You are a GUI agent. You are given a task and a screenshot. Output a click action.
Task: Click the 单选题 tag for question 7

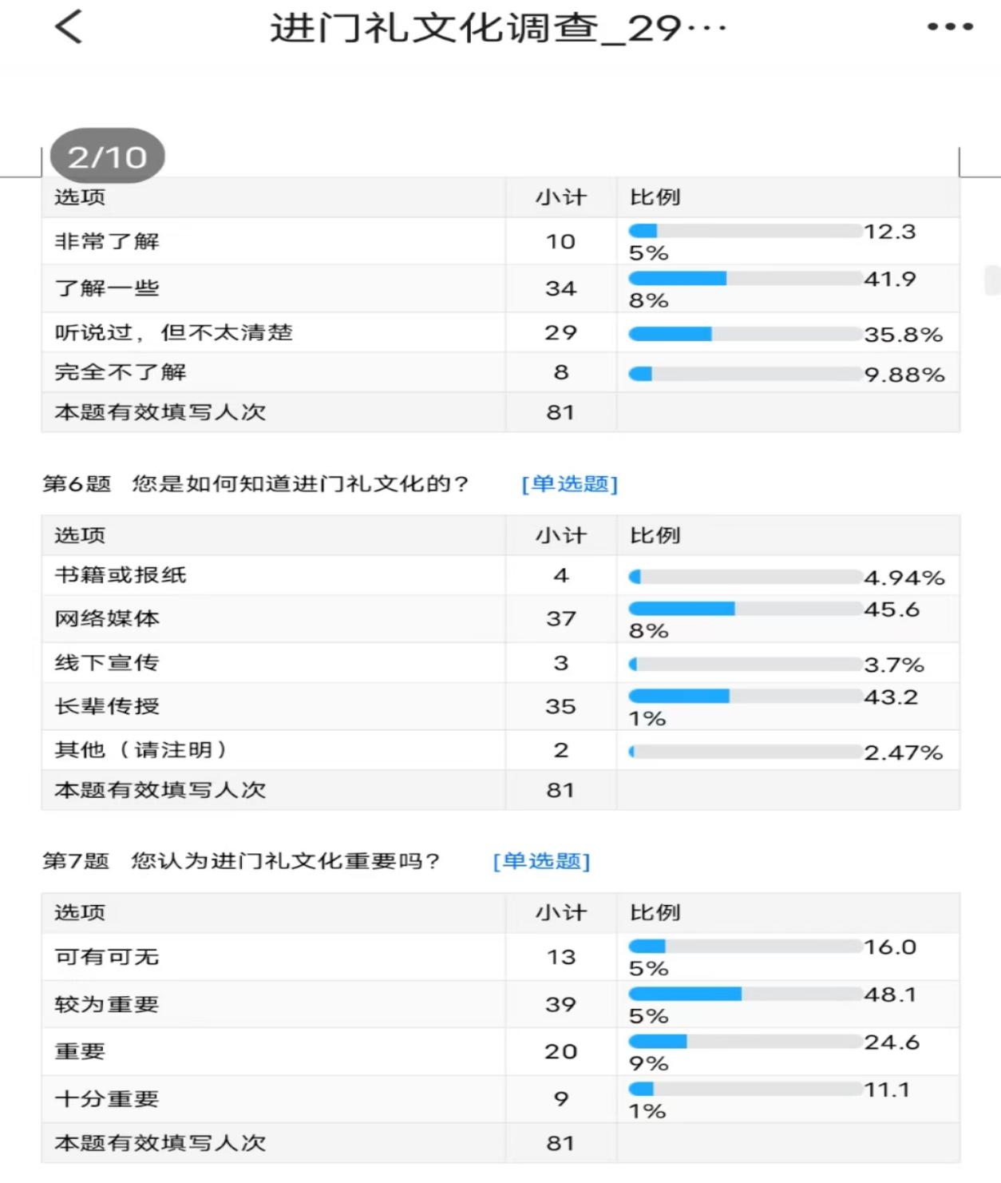coord(541,861)
